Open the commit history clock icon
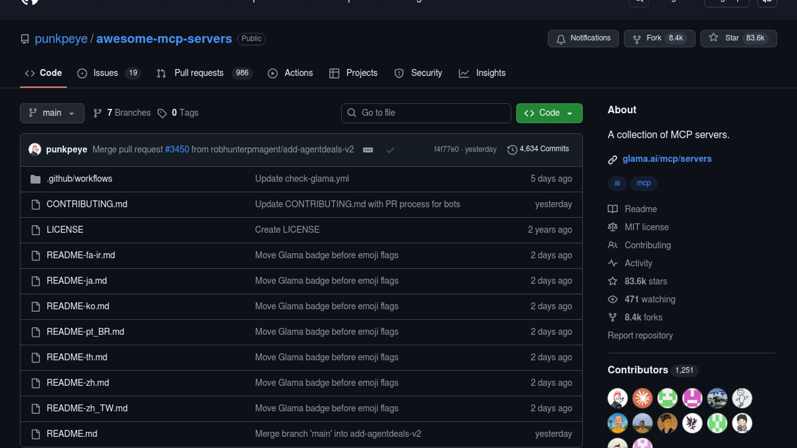797x448 pixels. (x=512, y=149)
